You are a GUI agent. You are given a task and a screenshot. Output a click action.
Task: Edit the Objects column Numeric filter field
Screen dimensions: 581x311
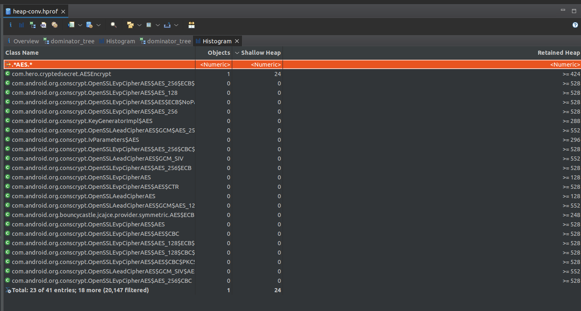(x=213, y=64)
